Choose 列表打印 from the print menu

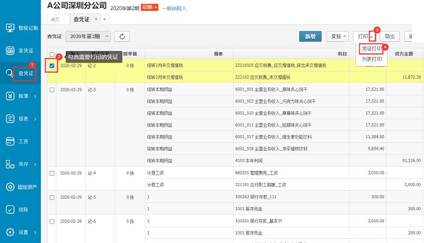371,59
